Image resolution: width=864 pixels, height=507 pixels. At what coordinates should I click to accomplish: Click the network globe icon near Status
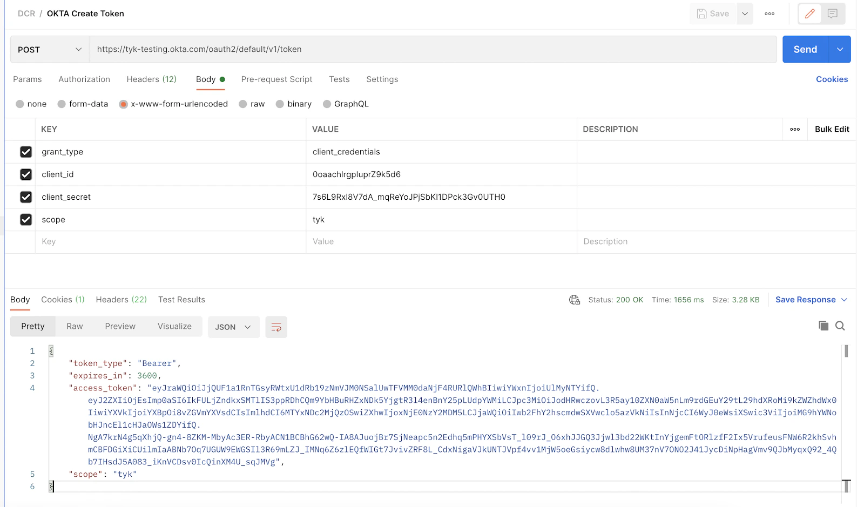pos(574,300)
